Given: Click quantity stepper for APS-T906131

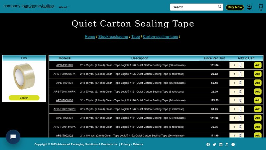Looking at the screenshot, I should 236,118.
